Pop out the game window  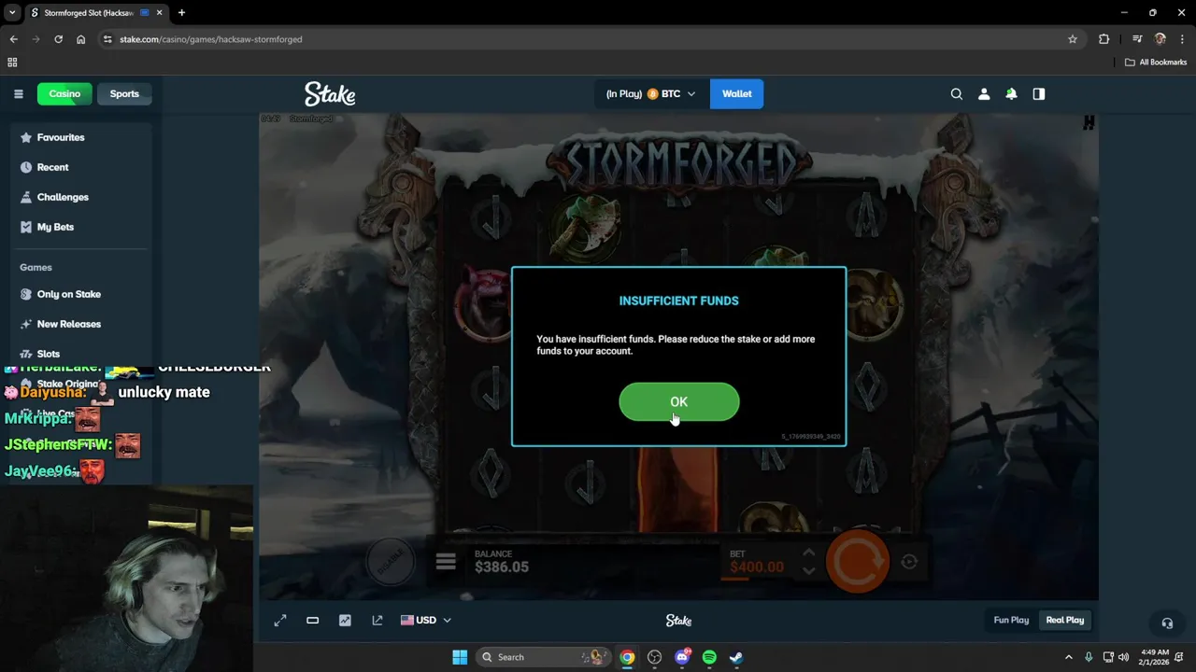pos(377,620)
